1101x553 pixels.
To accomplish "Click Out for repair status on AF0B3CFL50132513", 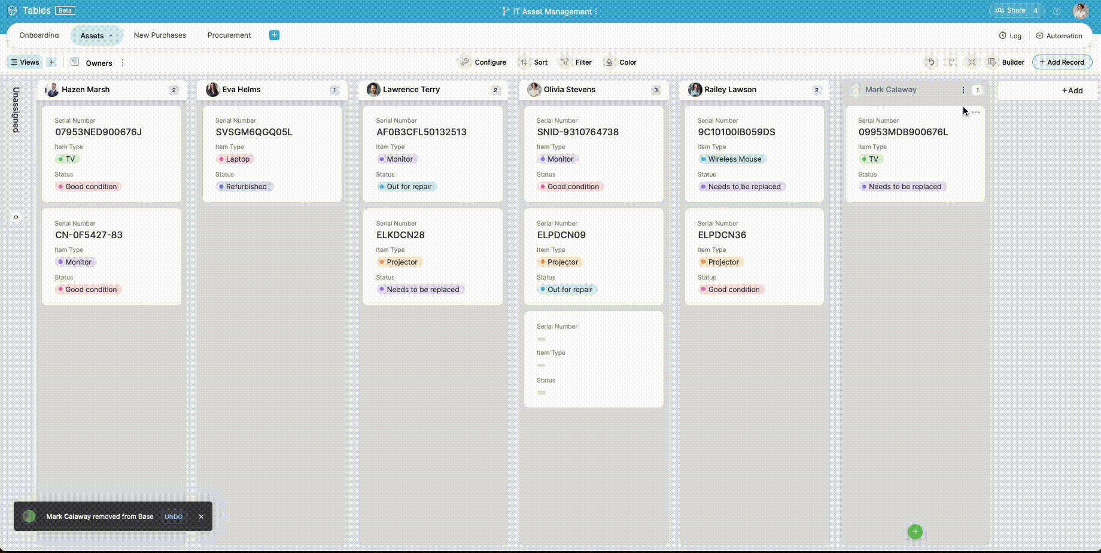I will (406, 187).
